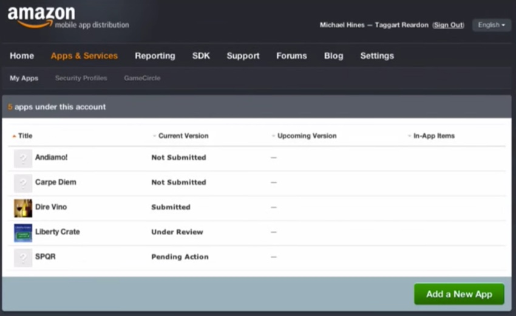Open the Carpe Diem app title
The width and height of the screenshot is (516, 316).
(56, 182)
